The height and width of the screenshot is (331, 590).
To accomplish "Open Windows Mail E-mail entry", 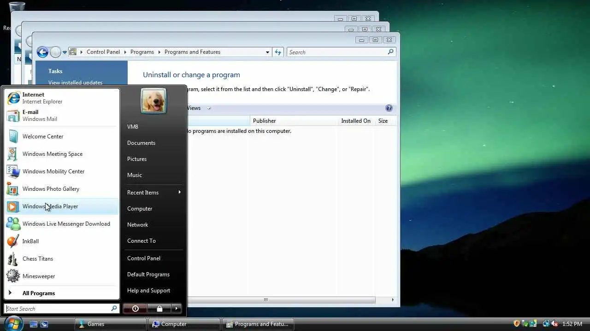I will (x=62, y=115).
